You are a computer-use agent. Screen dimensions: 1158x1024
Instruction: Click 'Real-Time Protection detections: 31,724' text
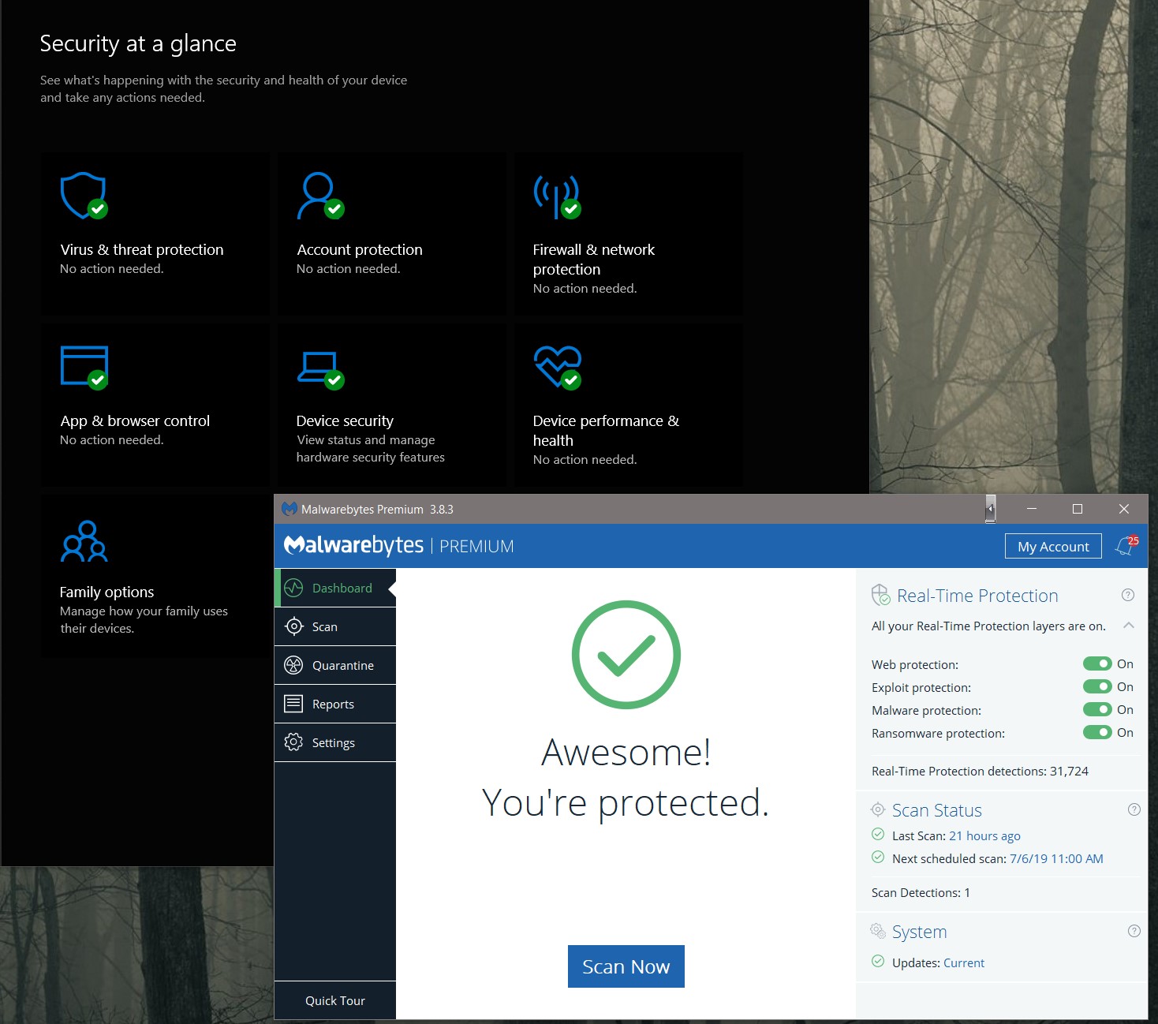pyautogui.click(x=980, y=771)
